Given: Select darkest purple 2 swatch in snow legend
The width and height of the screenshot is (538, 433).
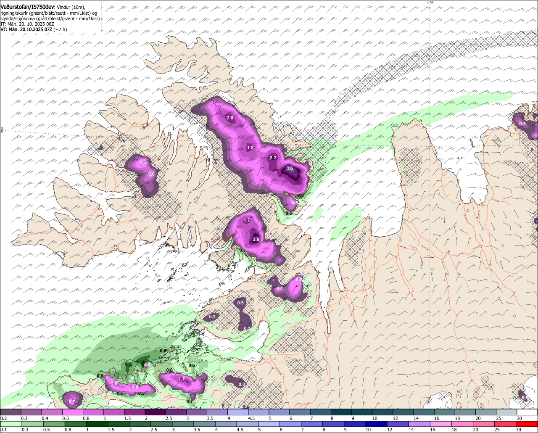Looking at the screenshot, I should point(155,412).
